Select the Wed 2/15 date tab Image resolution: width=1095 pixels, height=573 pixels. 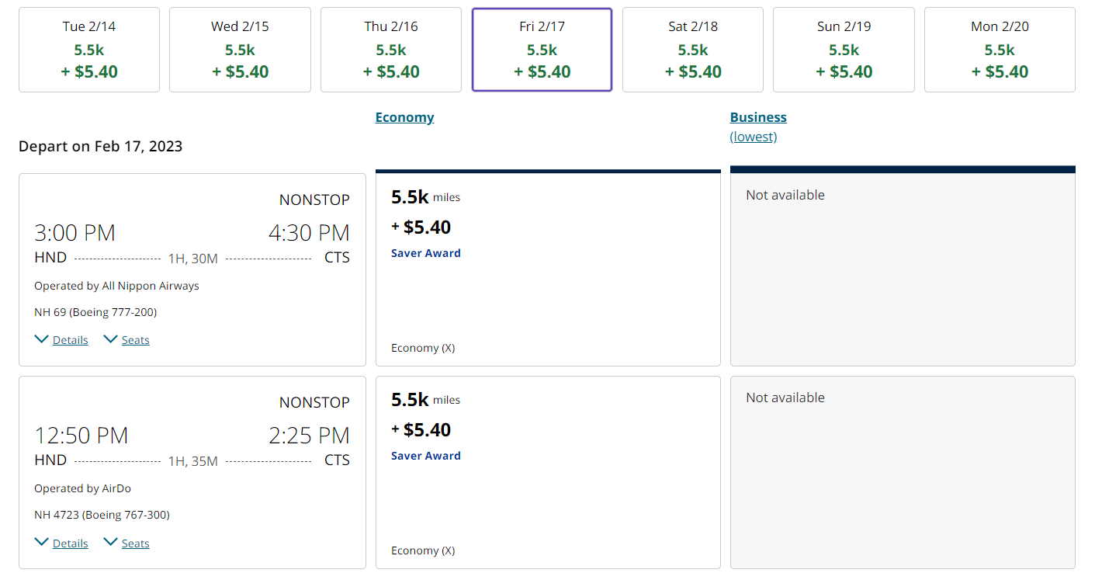240,50
